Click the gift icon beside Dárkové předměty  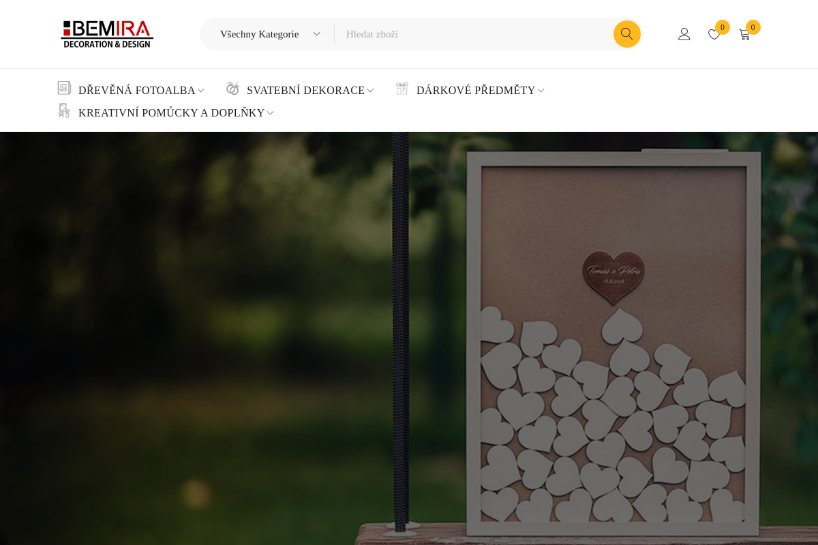pyautogui.click(x=402, y=89)
